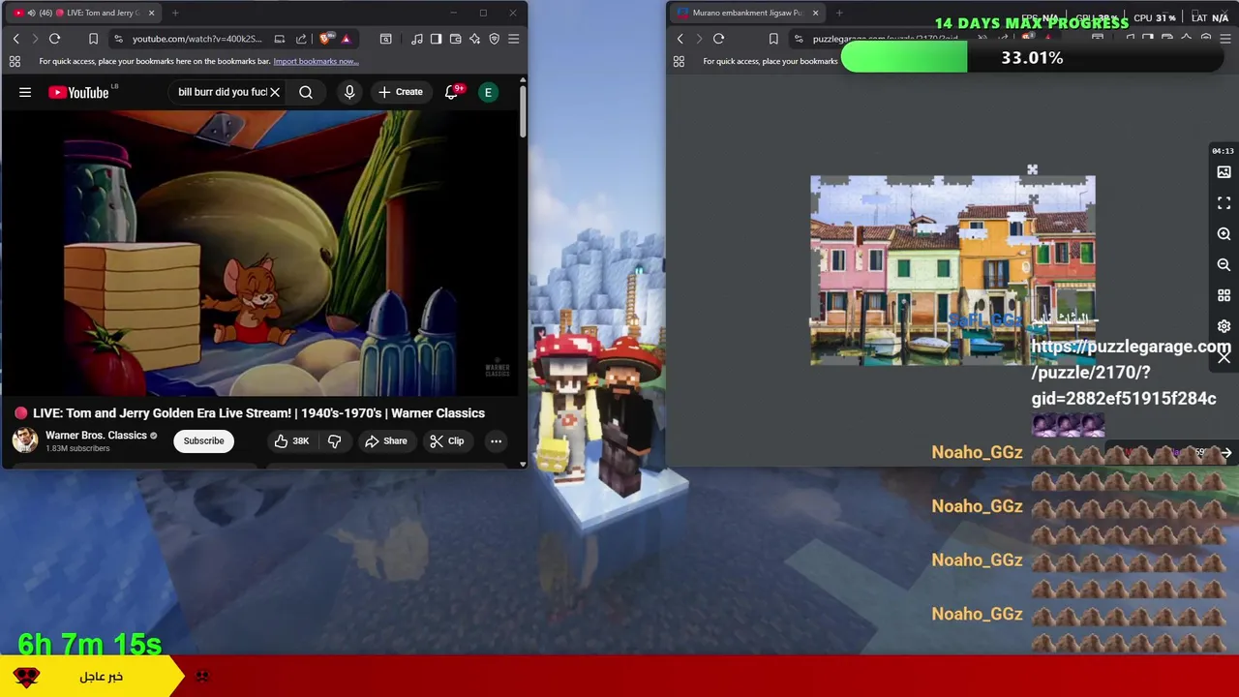Open a new tab in the YouTube window
This screenshot has width=1239, height=697.
click(174, 13)
